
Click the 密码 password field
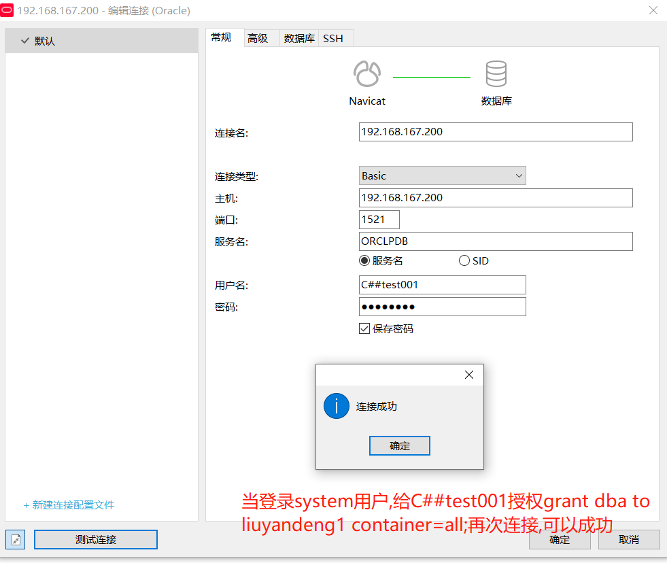coord(443,307)
